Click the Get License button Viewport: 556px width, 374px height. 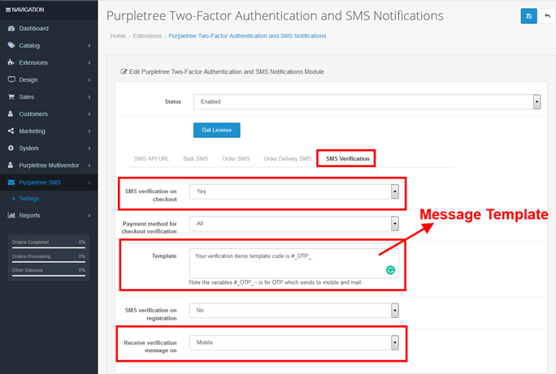(217, 130)
